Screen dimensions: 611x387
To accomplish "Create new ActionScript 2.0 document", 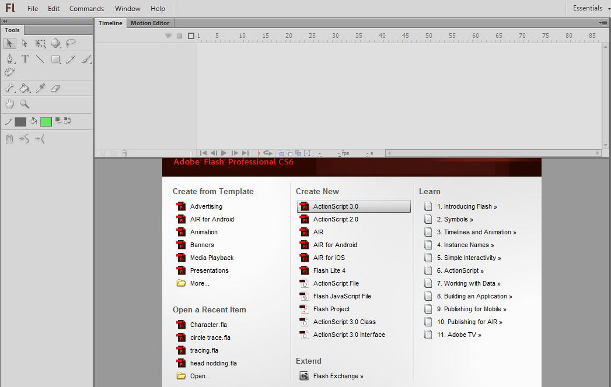I will point(336,219).
